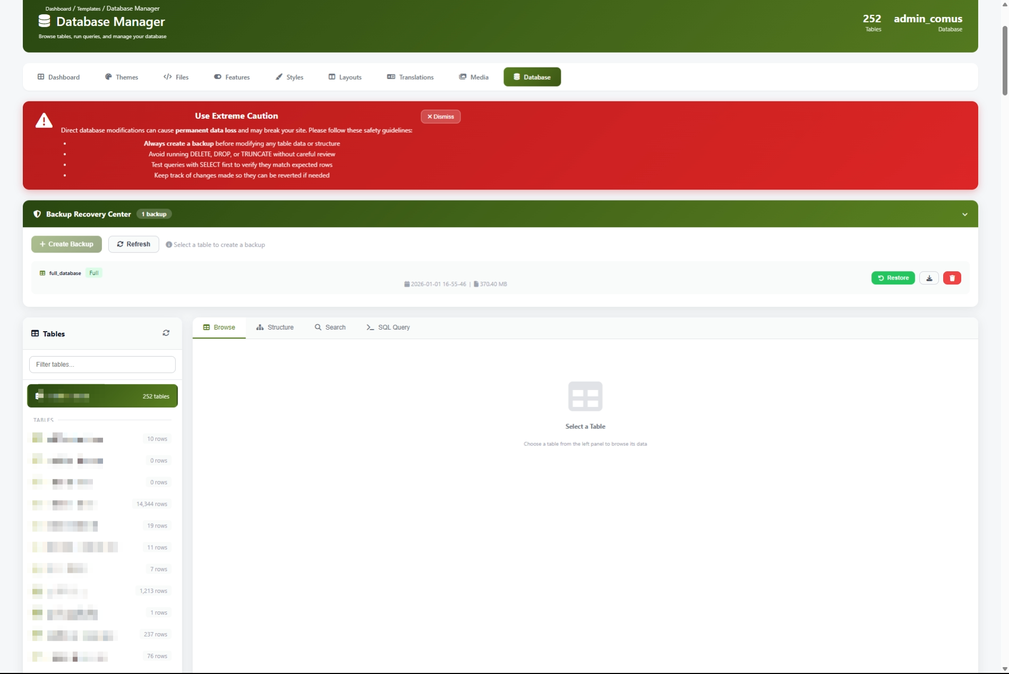Click the Database Manager stack icon
1009x674 pixels.
45,21
